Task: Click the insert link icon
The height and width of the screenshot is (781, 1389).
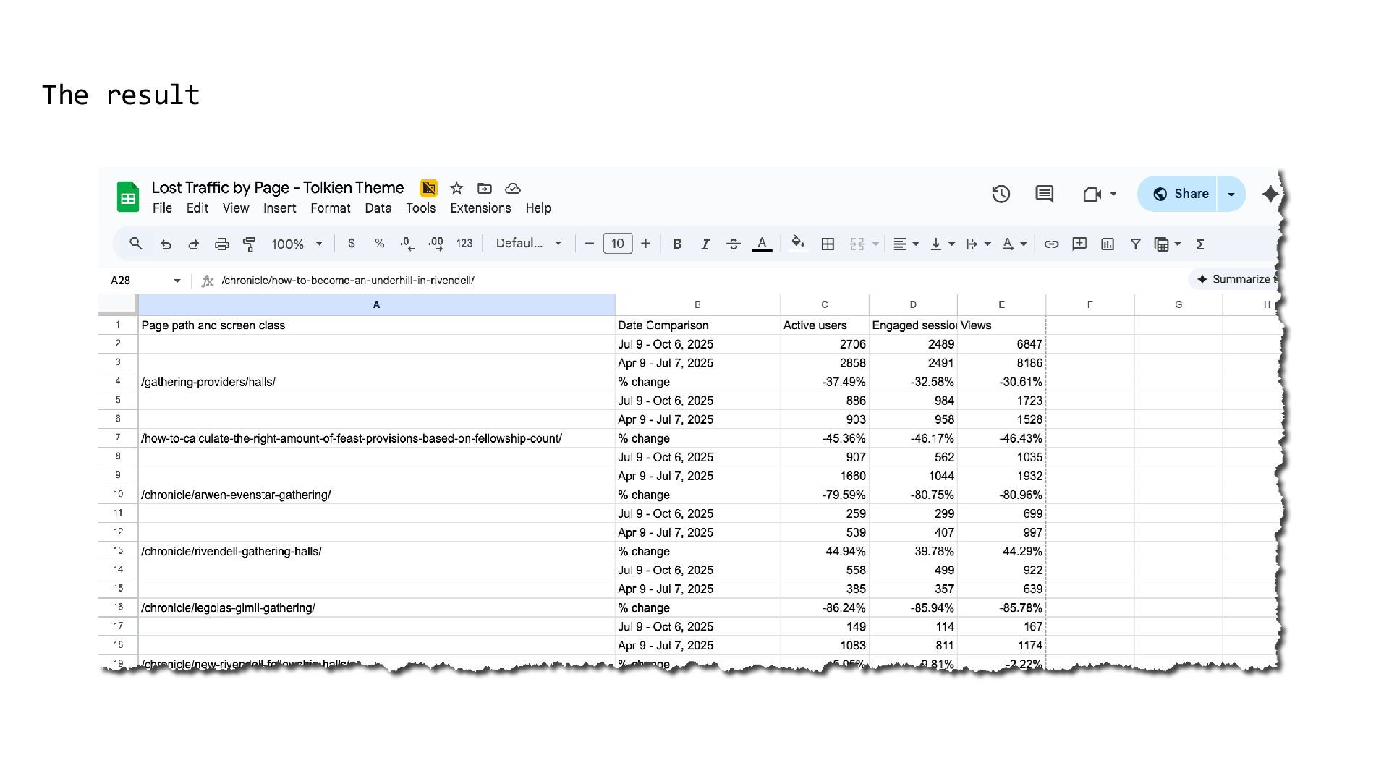Action: (x=1051, y=244)
